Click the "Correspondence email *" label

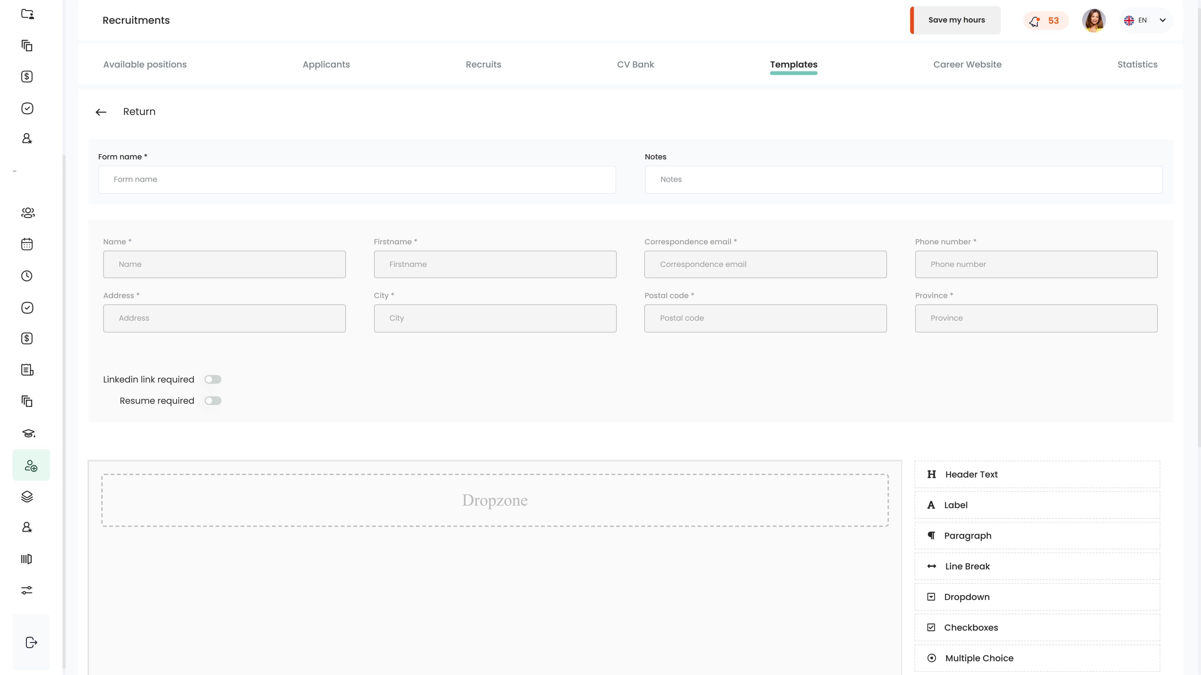click(690, 242)
